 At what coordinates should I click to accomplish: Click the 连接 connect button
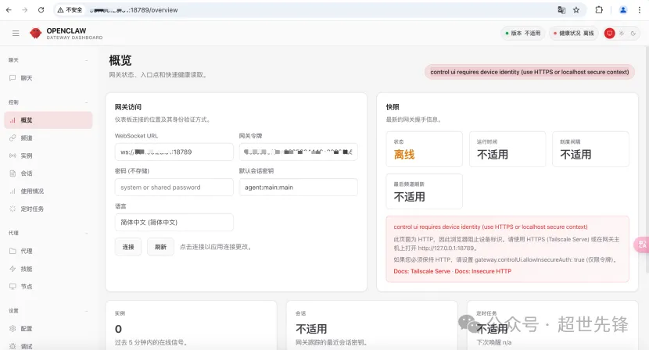(x=128, y=247)
